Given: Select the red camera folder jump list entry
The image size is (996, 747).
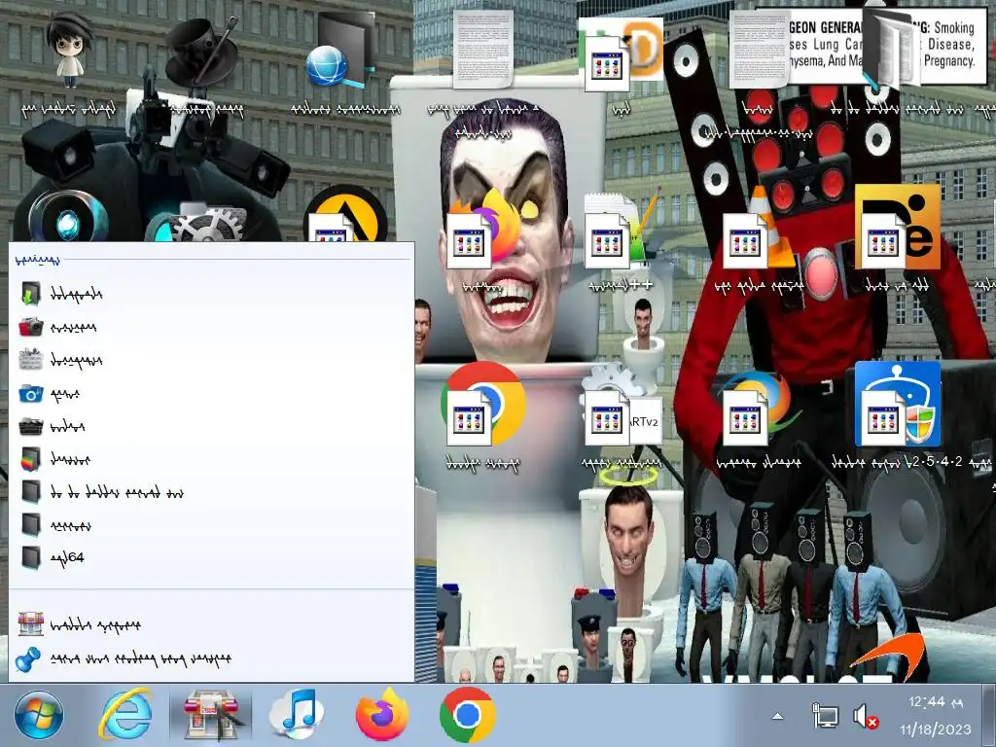Looking at the screenshot, I should (211, 327).
